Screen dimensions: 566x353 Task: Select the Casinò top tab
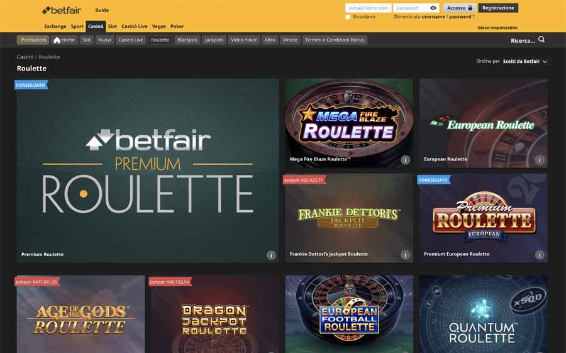[x=96, y=26]
